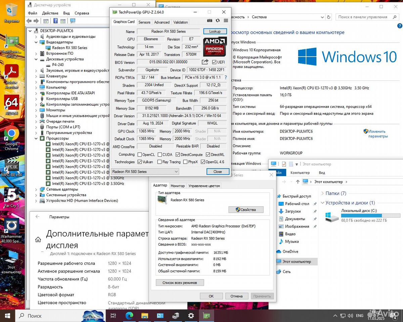Click the Explorer up arrow
This screenshot has width=403, height=322.
[298, 181]
